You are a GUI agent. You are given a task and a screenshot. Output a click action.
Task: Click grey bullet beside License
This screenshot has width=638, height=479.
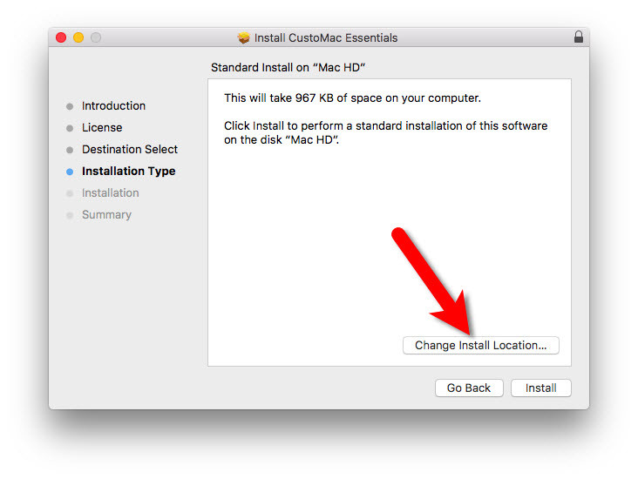click(70, 129)
